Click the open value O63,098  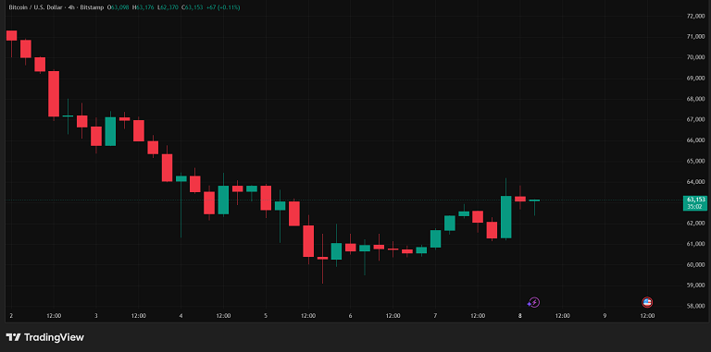pyautogui.click(x=118, y=7)
